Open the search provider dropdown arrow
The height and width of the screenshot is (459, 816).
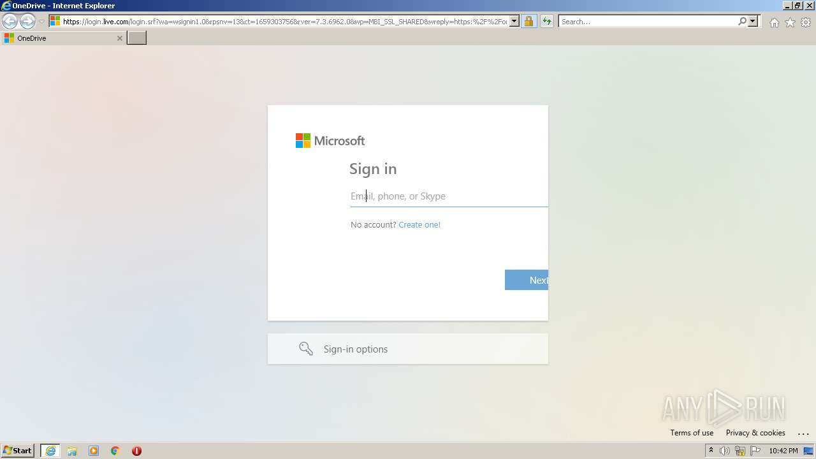coord(753,22)
